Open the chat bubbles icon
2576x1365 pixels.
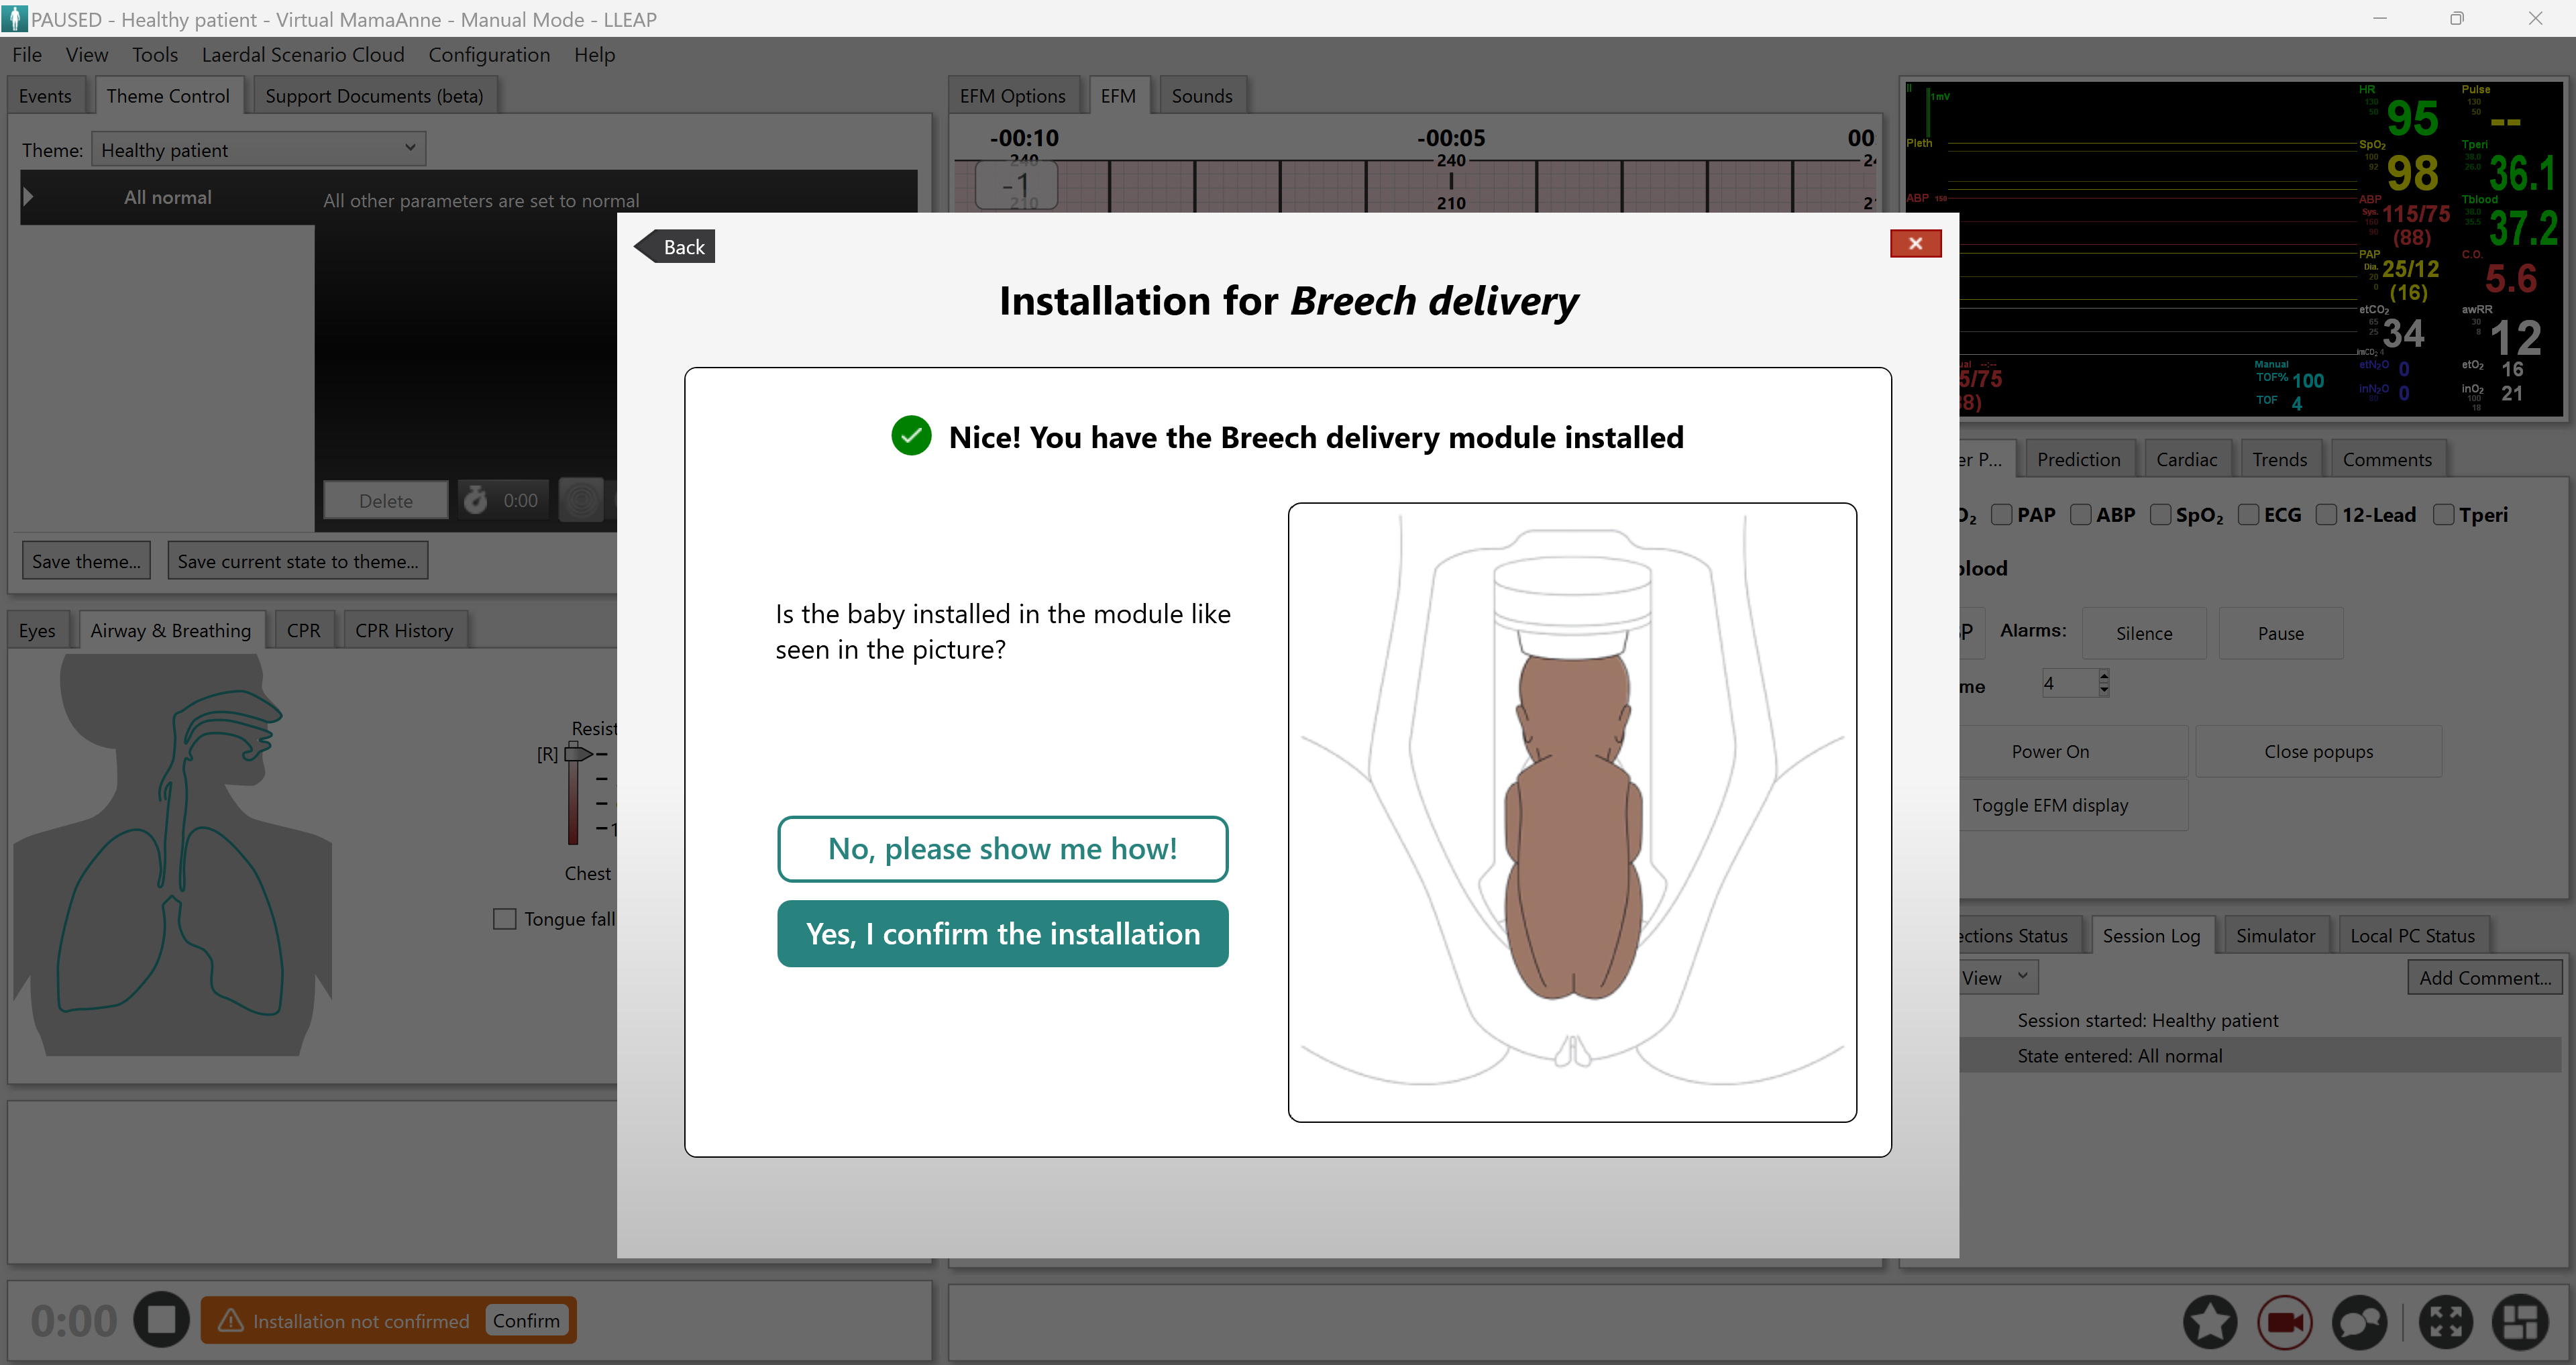tap(2360, 1321)
